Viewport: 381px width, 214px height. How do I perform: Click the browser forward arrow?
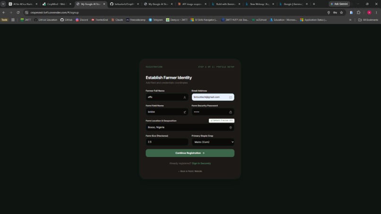coord(11,12)
